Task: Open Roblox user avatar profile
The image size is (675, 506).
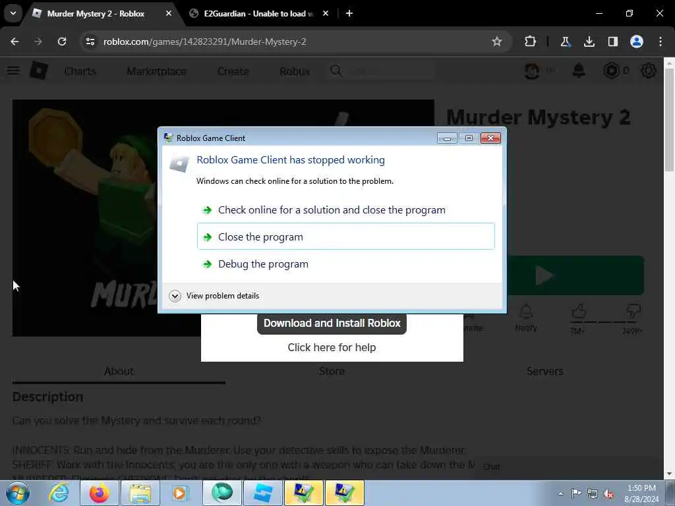Action: click(x=532, y=70)
